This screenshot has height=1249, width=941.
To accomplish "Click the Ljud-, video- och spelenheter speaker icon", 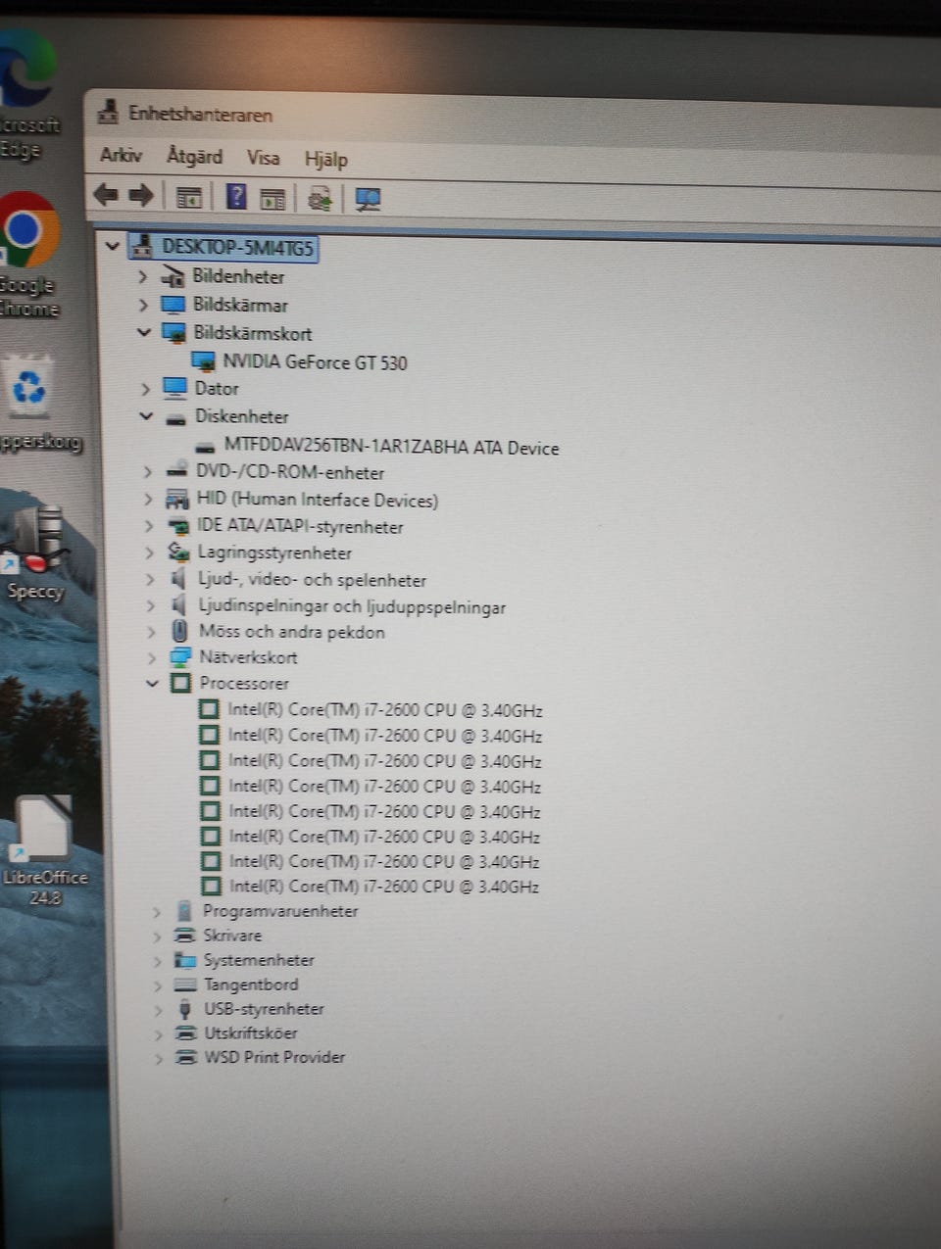I will coord(178,579).
